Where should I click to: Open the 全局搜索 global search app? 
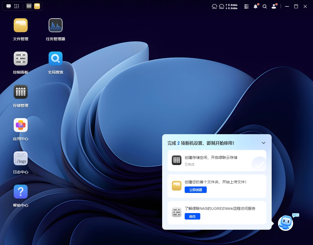(56, 59)
